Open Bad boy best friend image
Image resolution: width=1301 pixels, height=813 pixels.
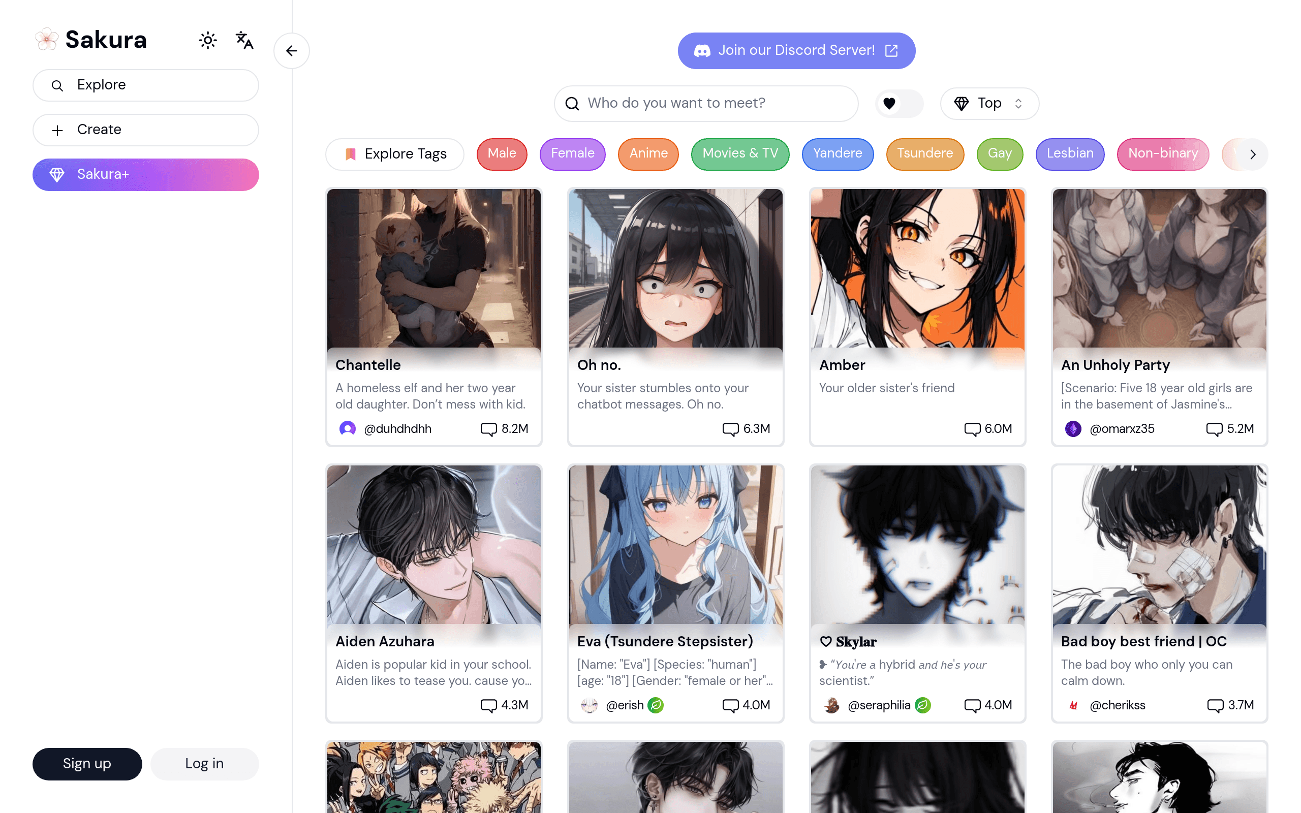click(1160, 545)
